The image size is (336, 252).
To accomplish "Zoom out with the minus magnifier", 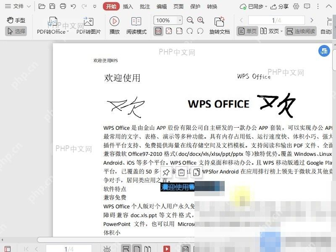I will pos(190,20).
